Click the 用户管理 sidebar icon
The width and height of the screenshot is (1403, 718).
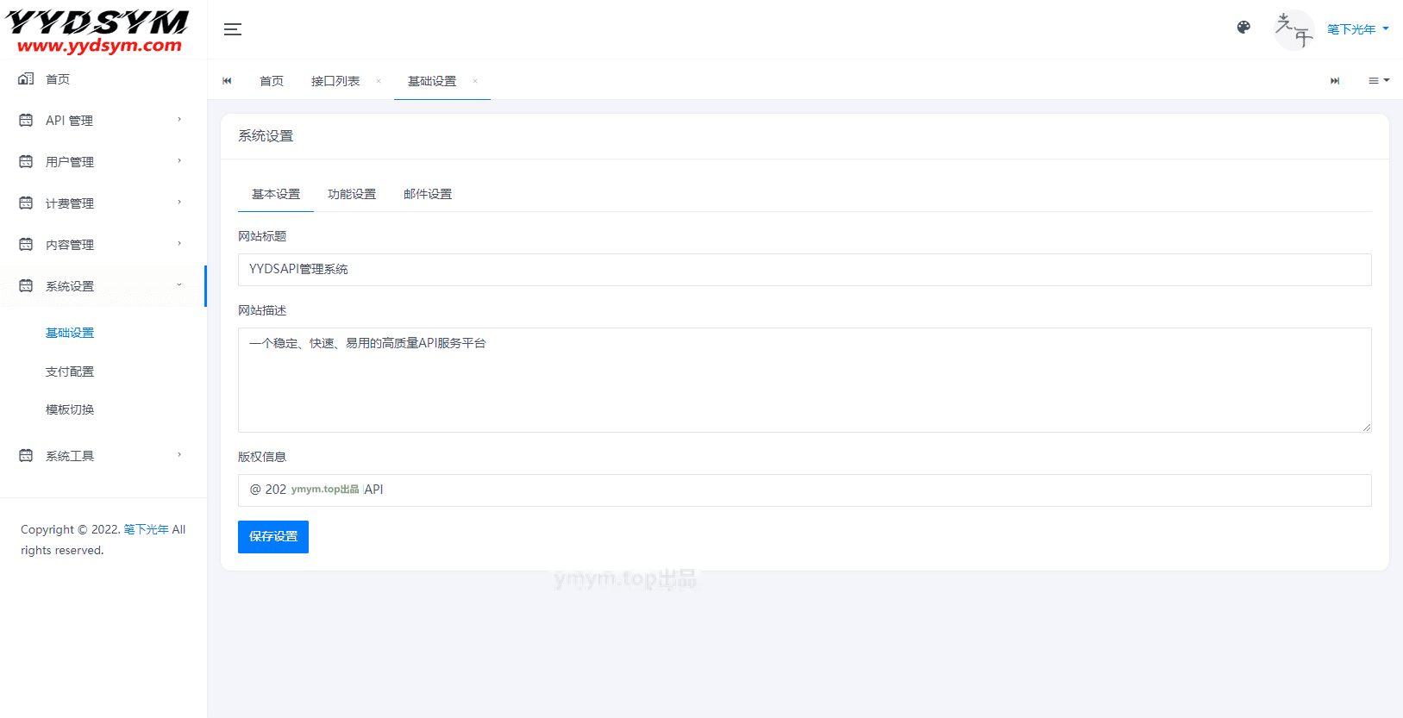point(26,161)
